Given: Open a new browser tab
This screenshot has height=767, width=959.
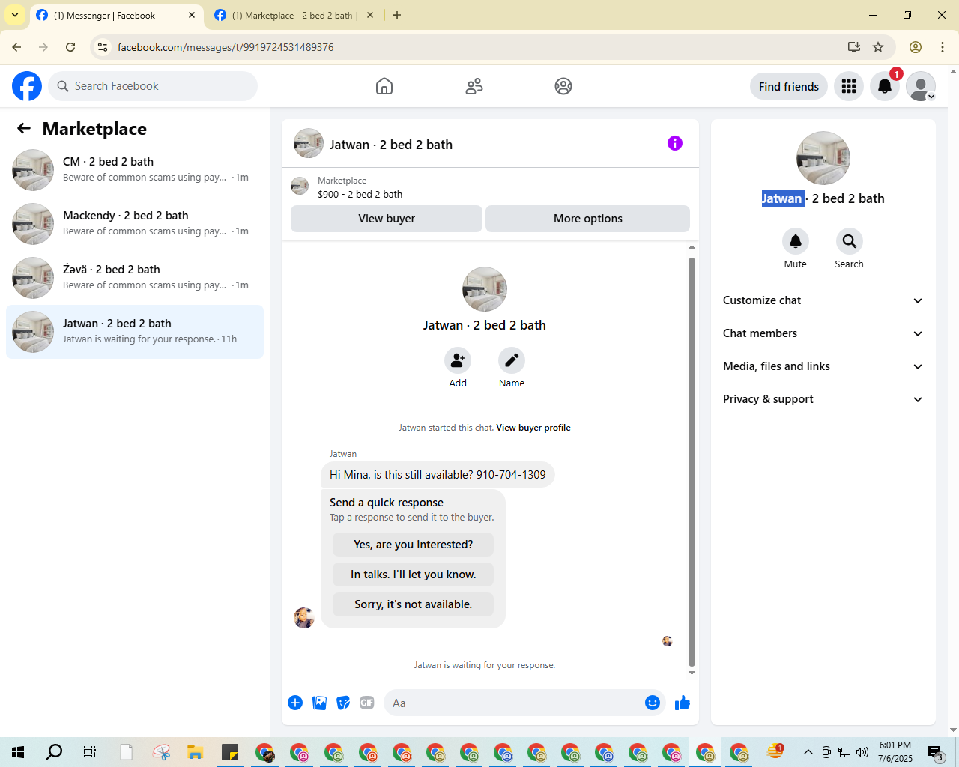Looking at the screenshot, I should click(x=397, y=16).
